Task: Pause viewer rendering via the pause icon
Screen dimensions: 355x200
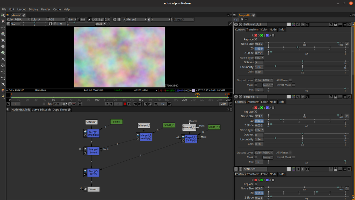Action: [x=119, y=20]
